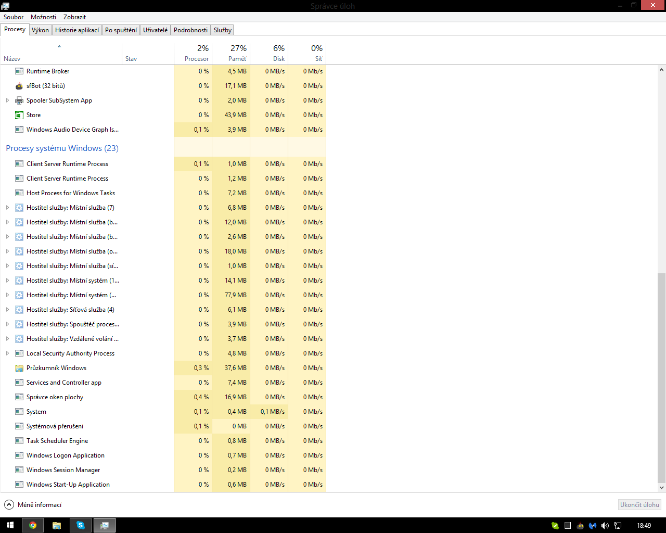The width and height of the screenshot is (666, 533).
Task: Open the Windows Start button
Action: (x=10, y=525)
